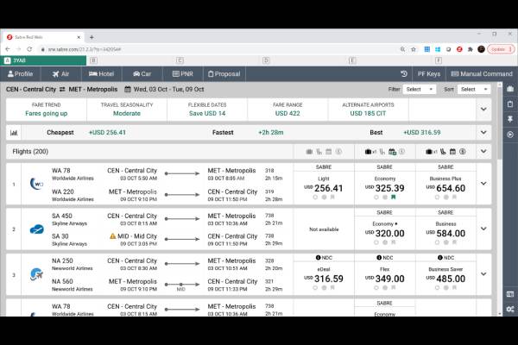The width and height of the screenshot is (518, 345).
Task: Switch to work area B
Action: [93, 60]
